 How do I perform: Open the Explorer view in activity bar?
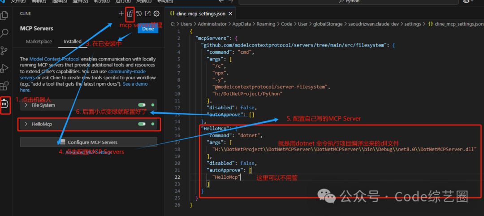click(x=4, y=15)
